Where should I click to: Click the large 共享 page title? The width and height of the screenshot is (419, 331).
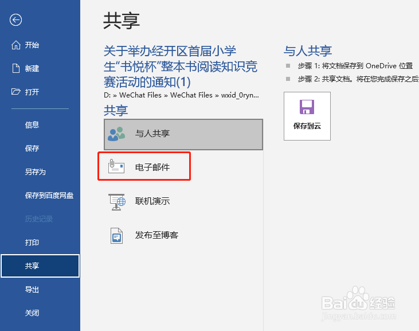click(122, 21)
